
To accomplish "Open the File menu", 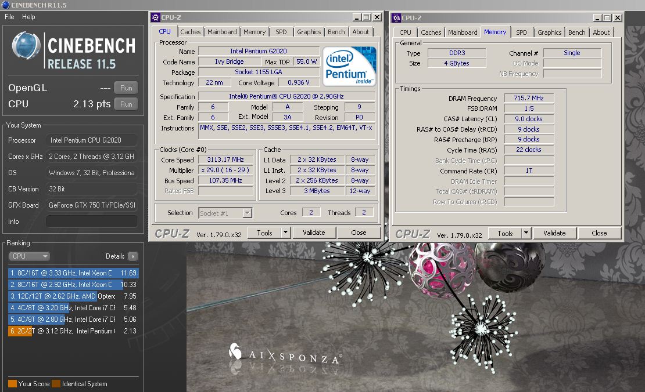I will 9,17.
